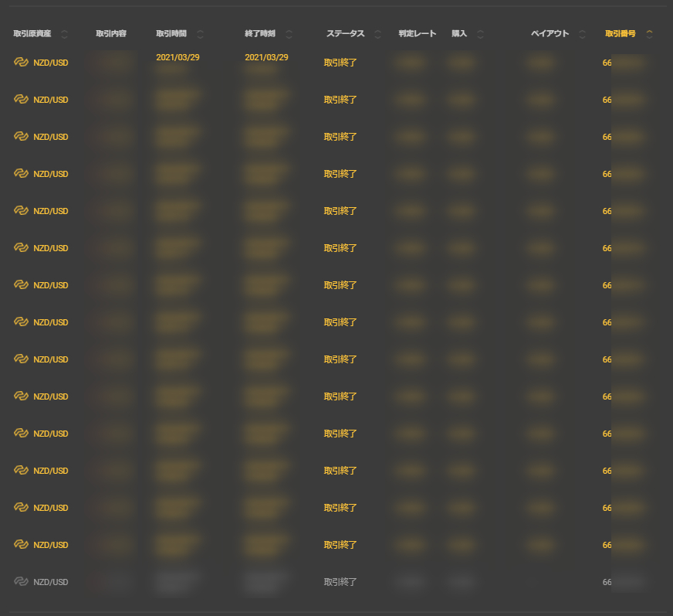Select the 購入 header label
Image resolution: width=673 pixels, height=616 pixels.
[x=459, y=33]
